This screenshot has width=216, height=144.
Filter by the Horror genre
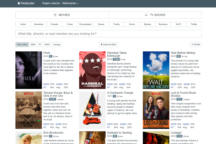[132, 24]
